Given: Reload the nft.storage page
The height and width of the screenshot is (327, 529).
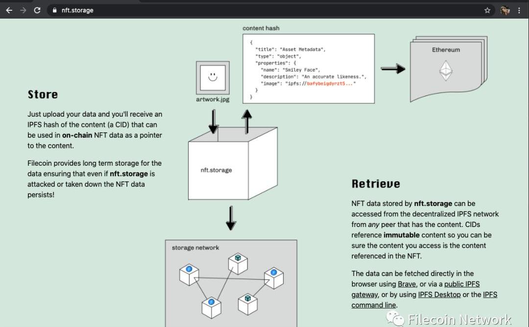Looking at the screenshot, I should point(37,10).
